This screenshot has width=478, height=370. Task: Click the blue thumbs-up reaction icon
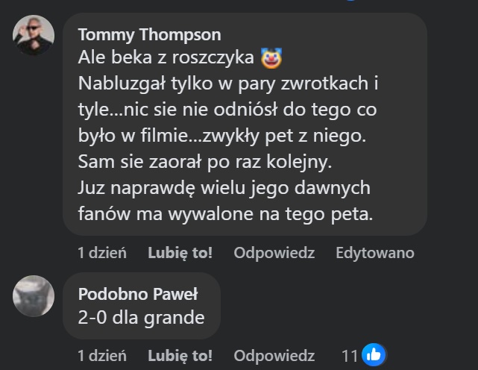(x=373, y=356)
